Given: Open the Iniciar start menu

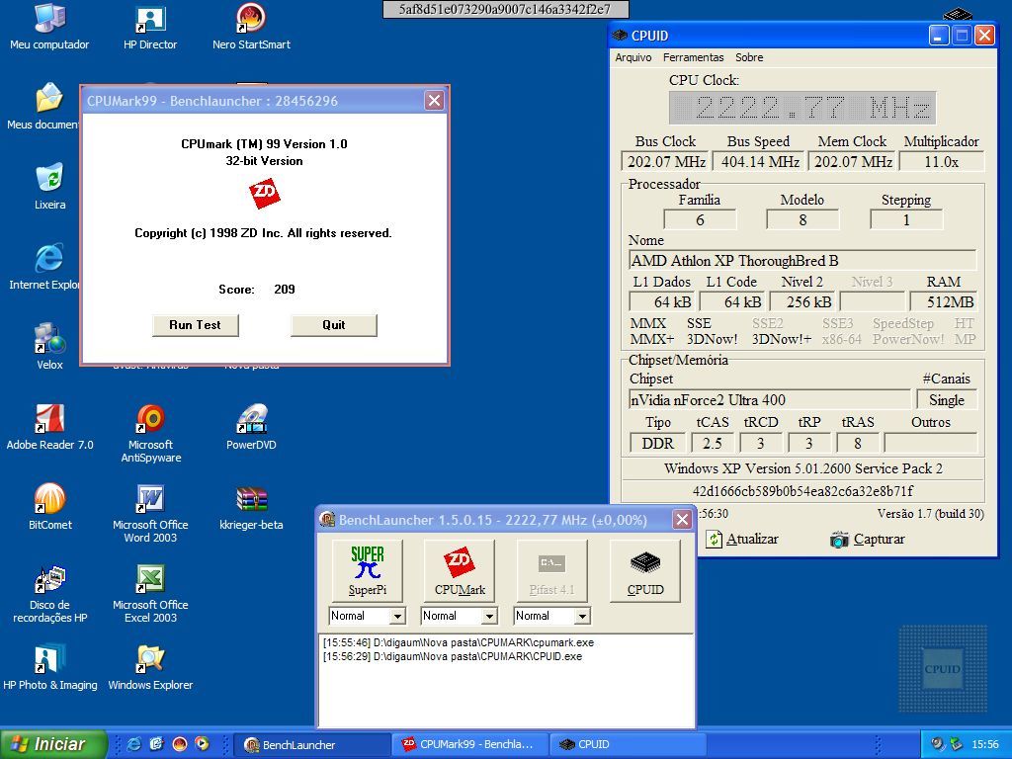Looking at the screenshot, I should 53,744.
